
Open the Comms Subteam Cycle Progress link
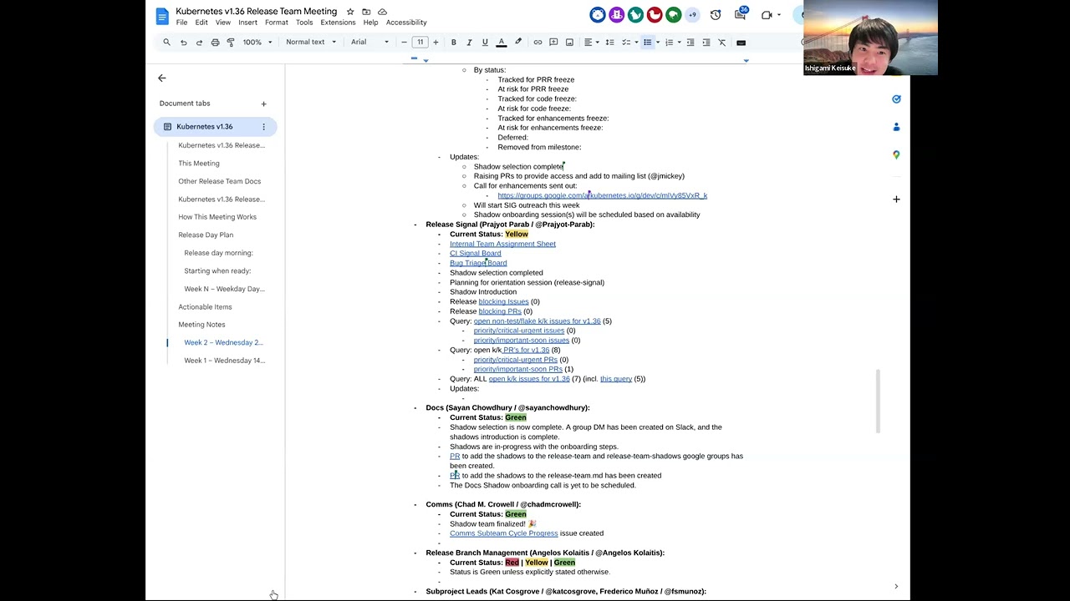[503, 533]
